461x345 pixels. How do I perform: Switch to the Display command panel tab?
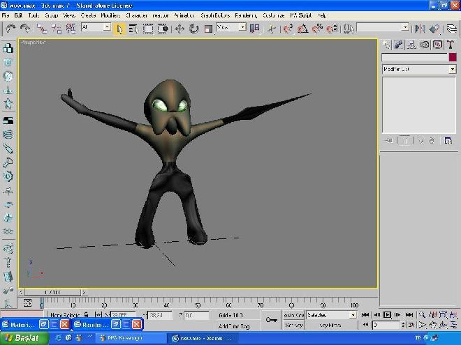tap(438, 45)
